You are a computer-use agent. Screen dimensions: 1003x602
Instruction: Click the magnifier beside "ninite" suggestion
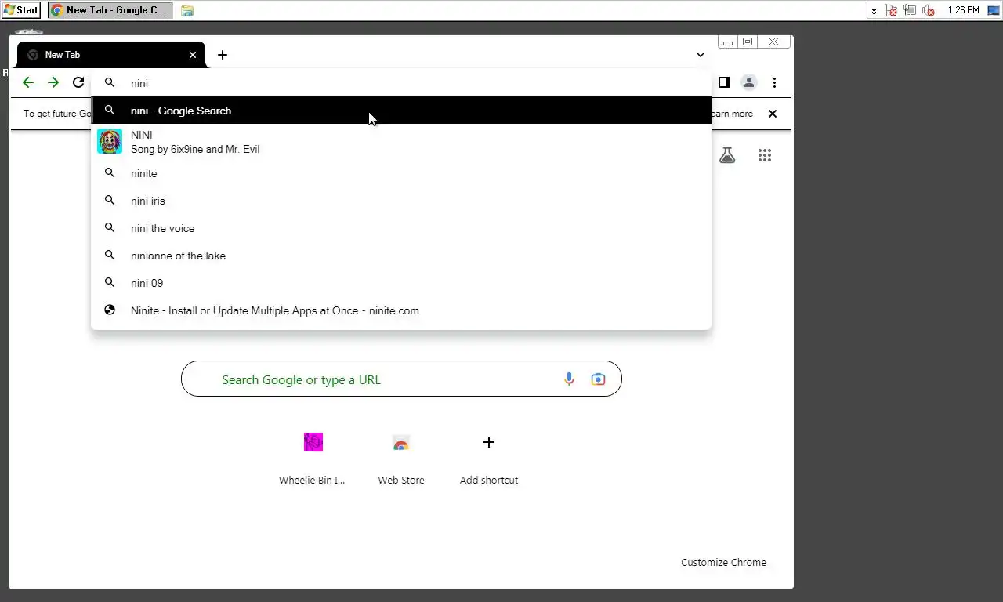[110, 172]
